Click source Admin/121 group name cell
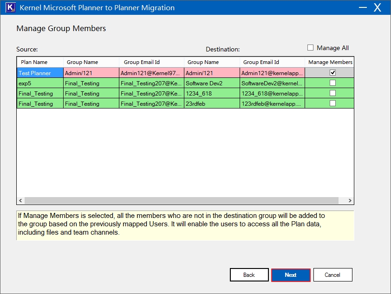This screenshot has width=391, height=294. pos(91,73)
